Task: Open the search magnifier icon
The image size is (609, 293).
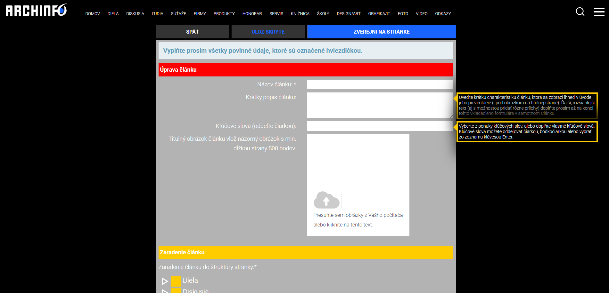Action: pyautogui.click(x=580, y=12)
